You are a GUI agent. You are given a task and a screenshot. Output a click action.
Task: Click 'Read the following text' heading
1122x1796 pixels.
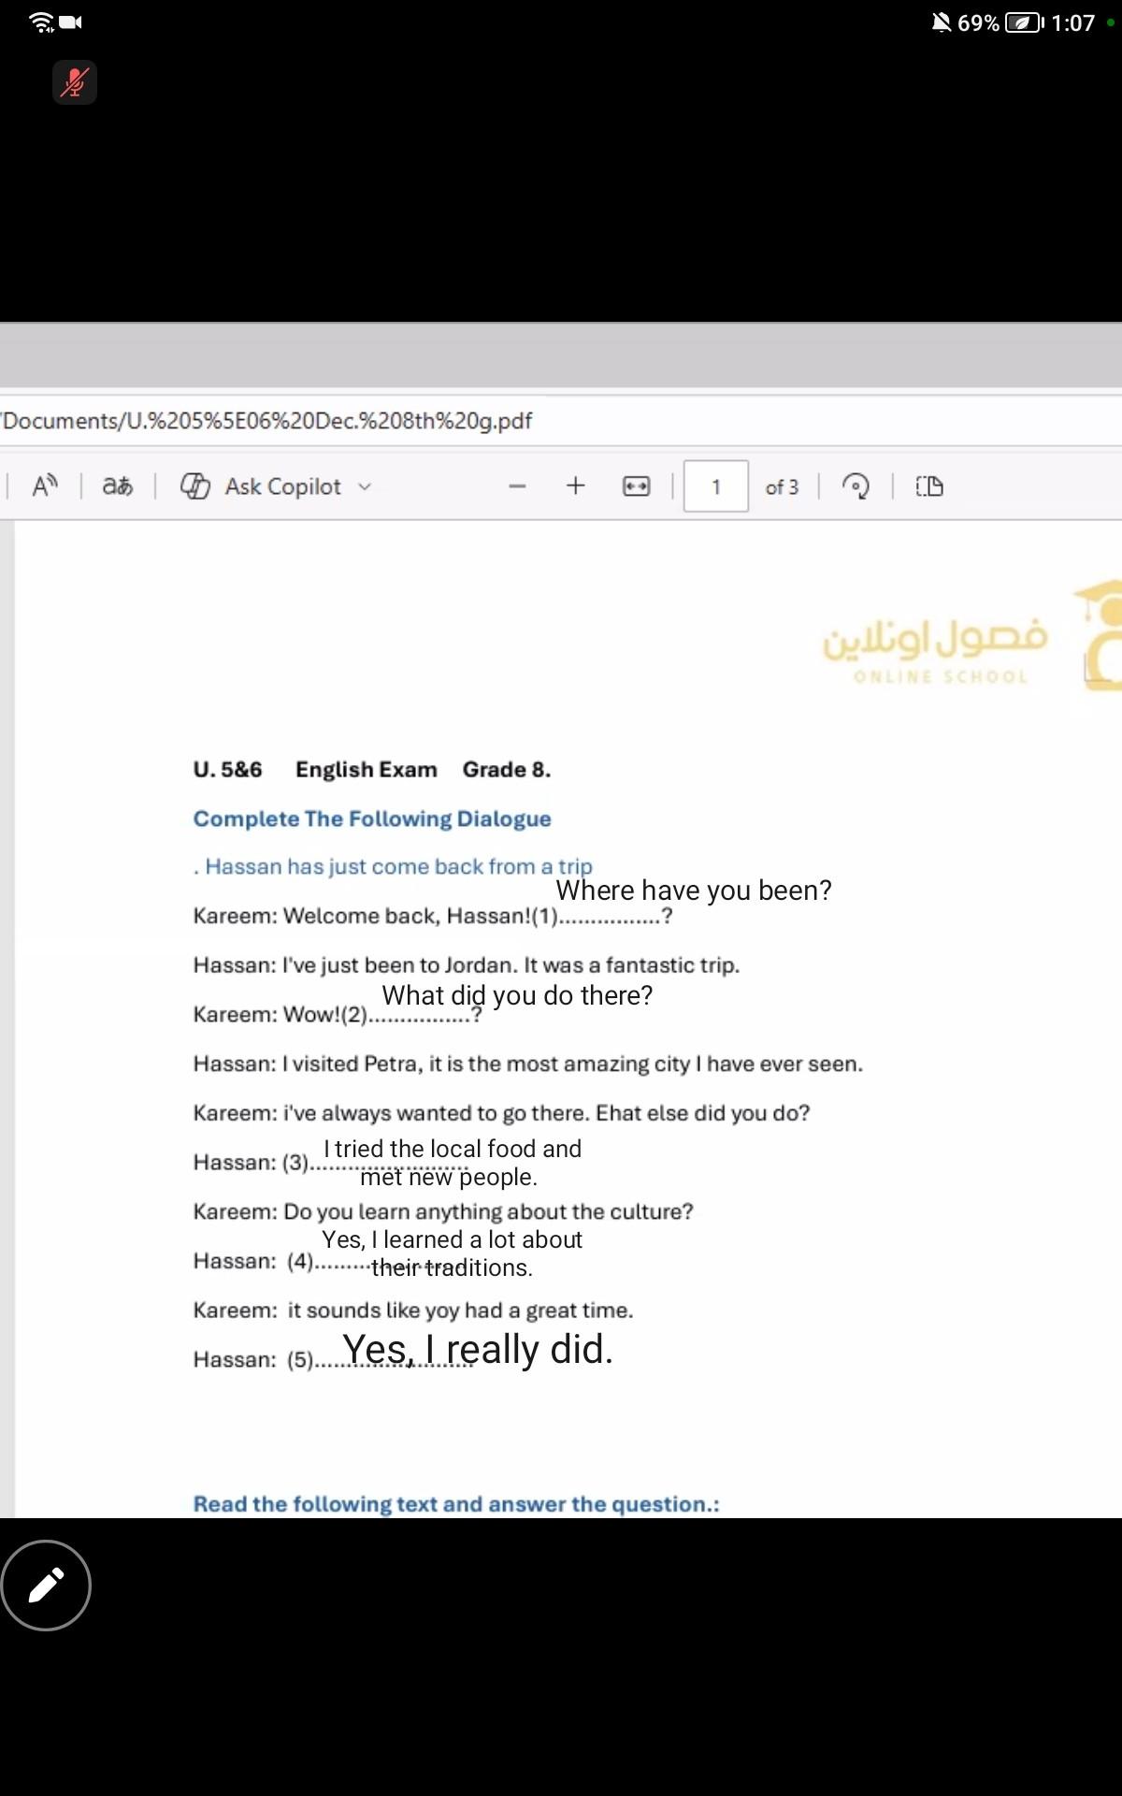[456, 1503]
